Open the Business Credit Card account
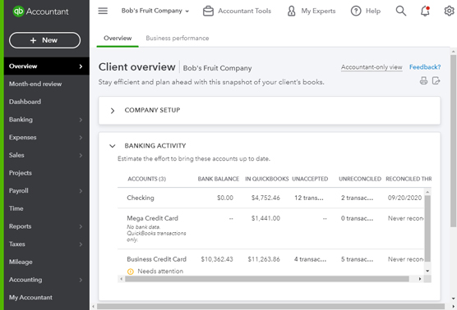The height and width of the screenshot is (310, 457). [156, 259]
